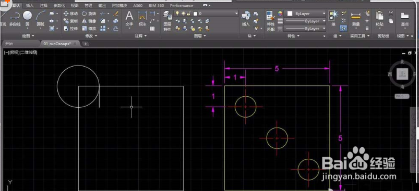Open the 插入 ribbon tab

(x=30, y=6)
